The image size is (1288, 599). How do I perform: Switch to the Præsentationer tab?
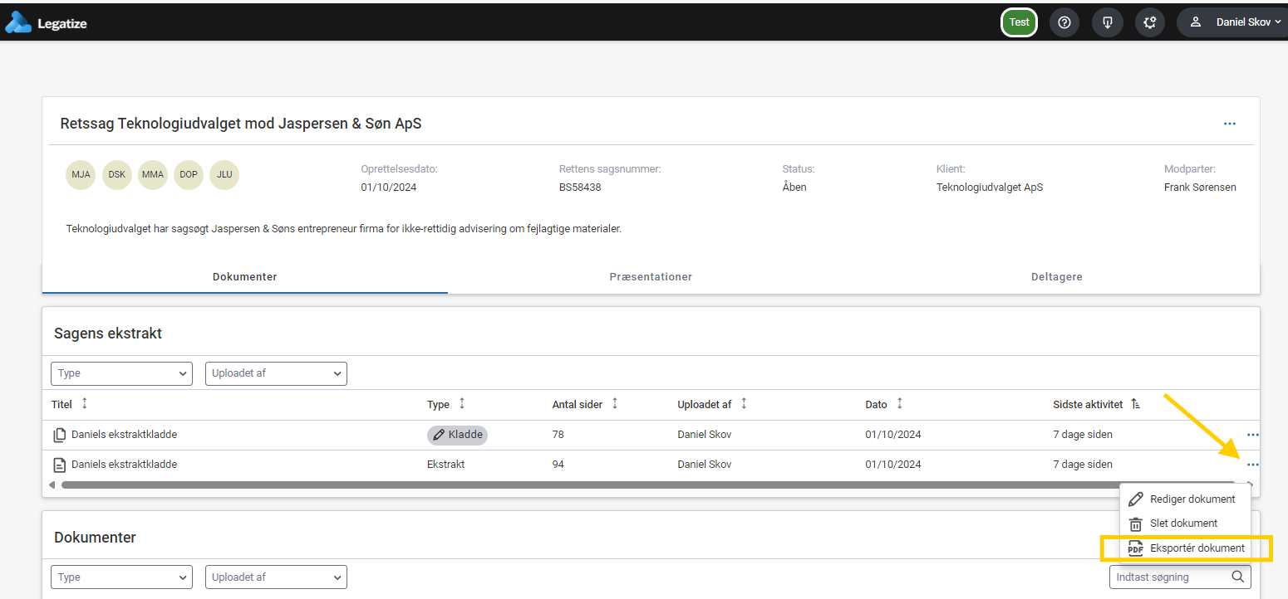tap(651, 277)
